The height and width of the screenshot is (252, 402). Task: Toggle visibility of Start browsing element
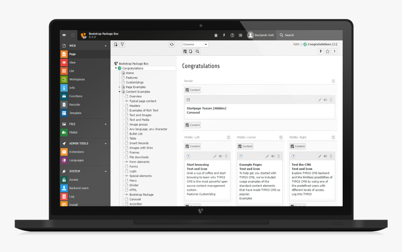(x=221, y=156)
